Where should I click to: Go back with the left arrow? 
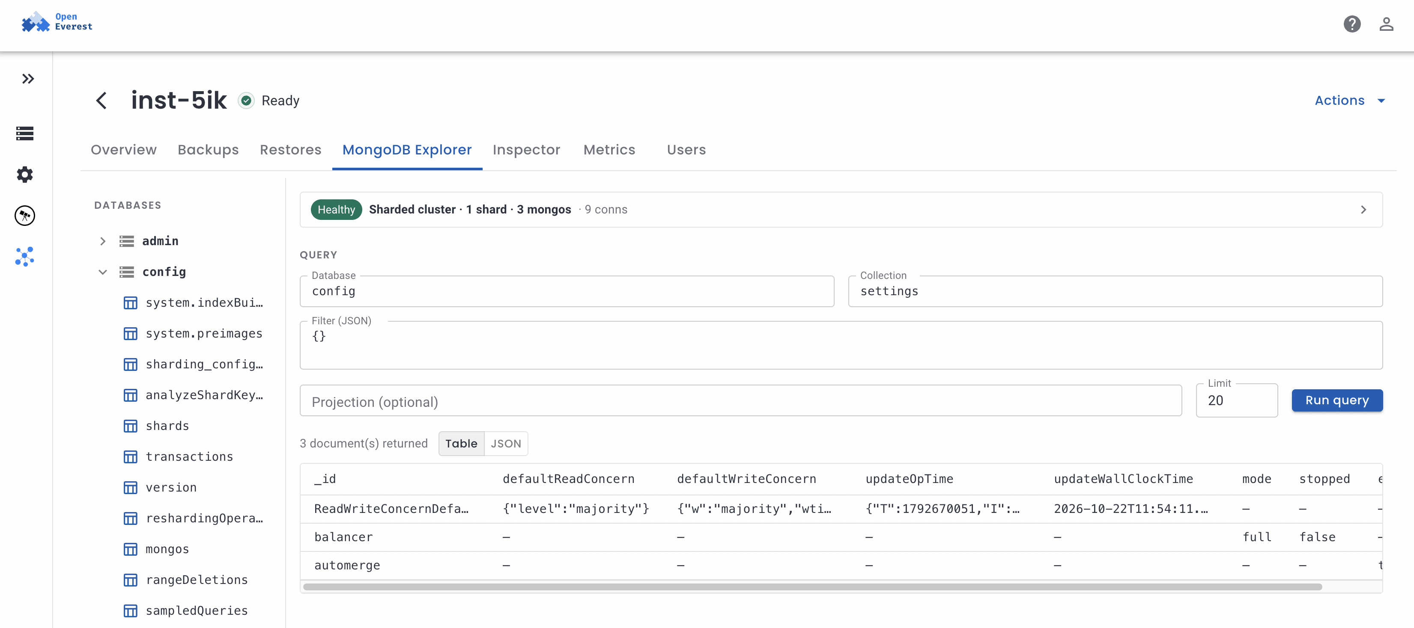click(x=101, y=101)
